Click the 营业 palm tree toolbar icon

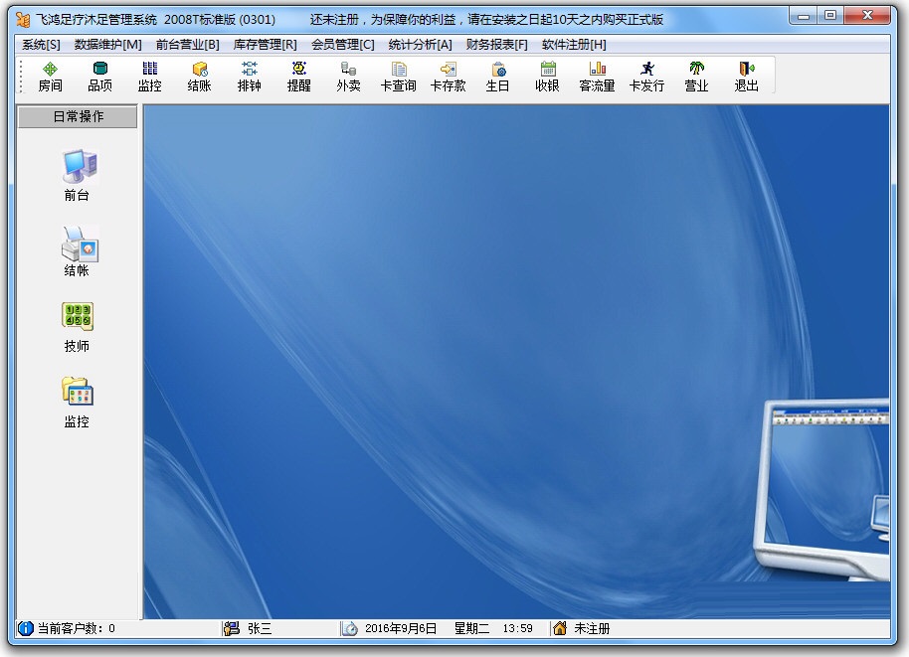click(x=696, y=77)
